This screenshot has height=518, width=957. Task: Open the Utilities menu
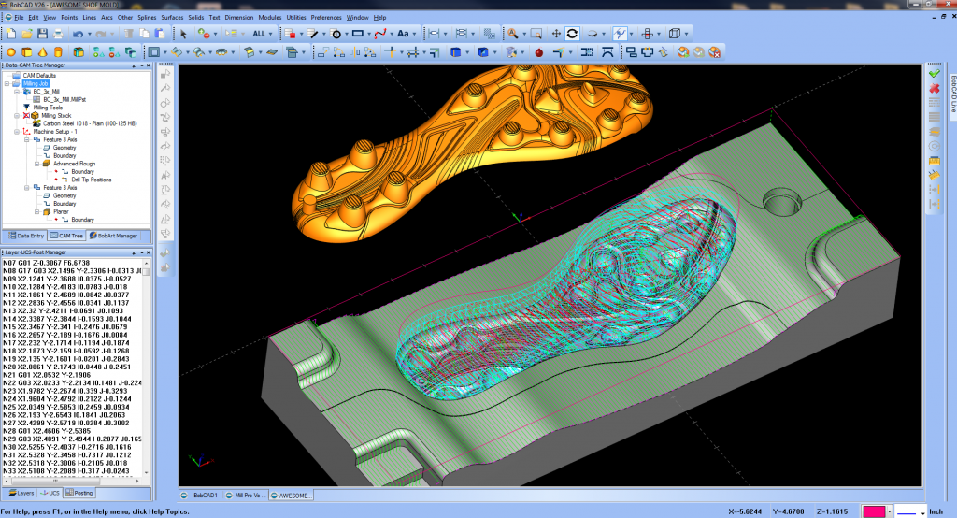pyautogui.click(x=296, y=18)
